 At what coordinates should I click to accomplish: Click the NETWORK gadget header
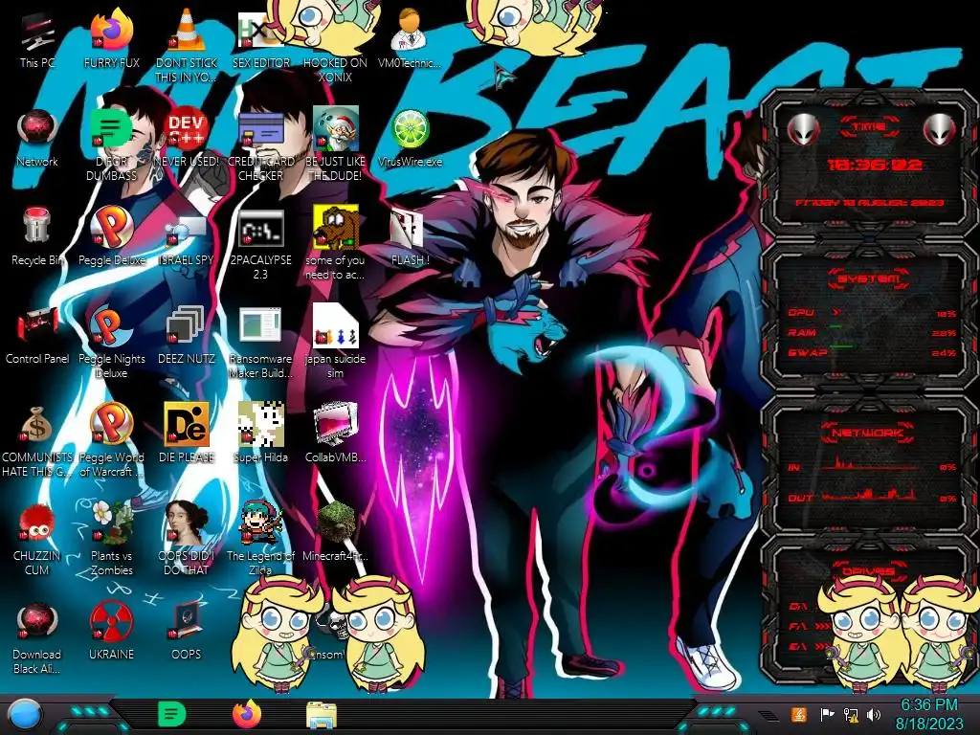point(867,433)
